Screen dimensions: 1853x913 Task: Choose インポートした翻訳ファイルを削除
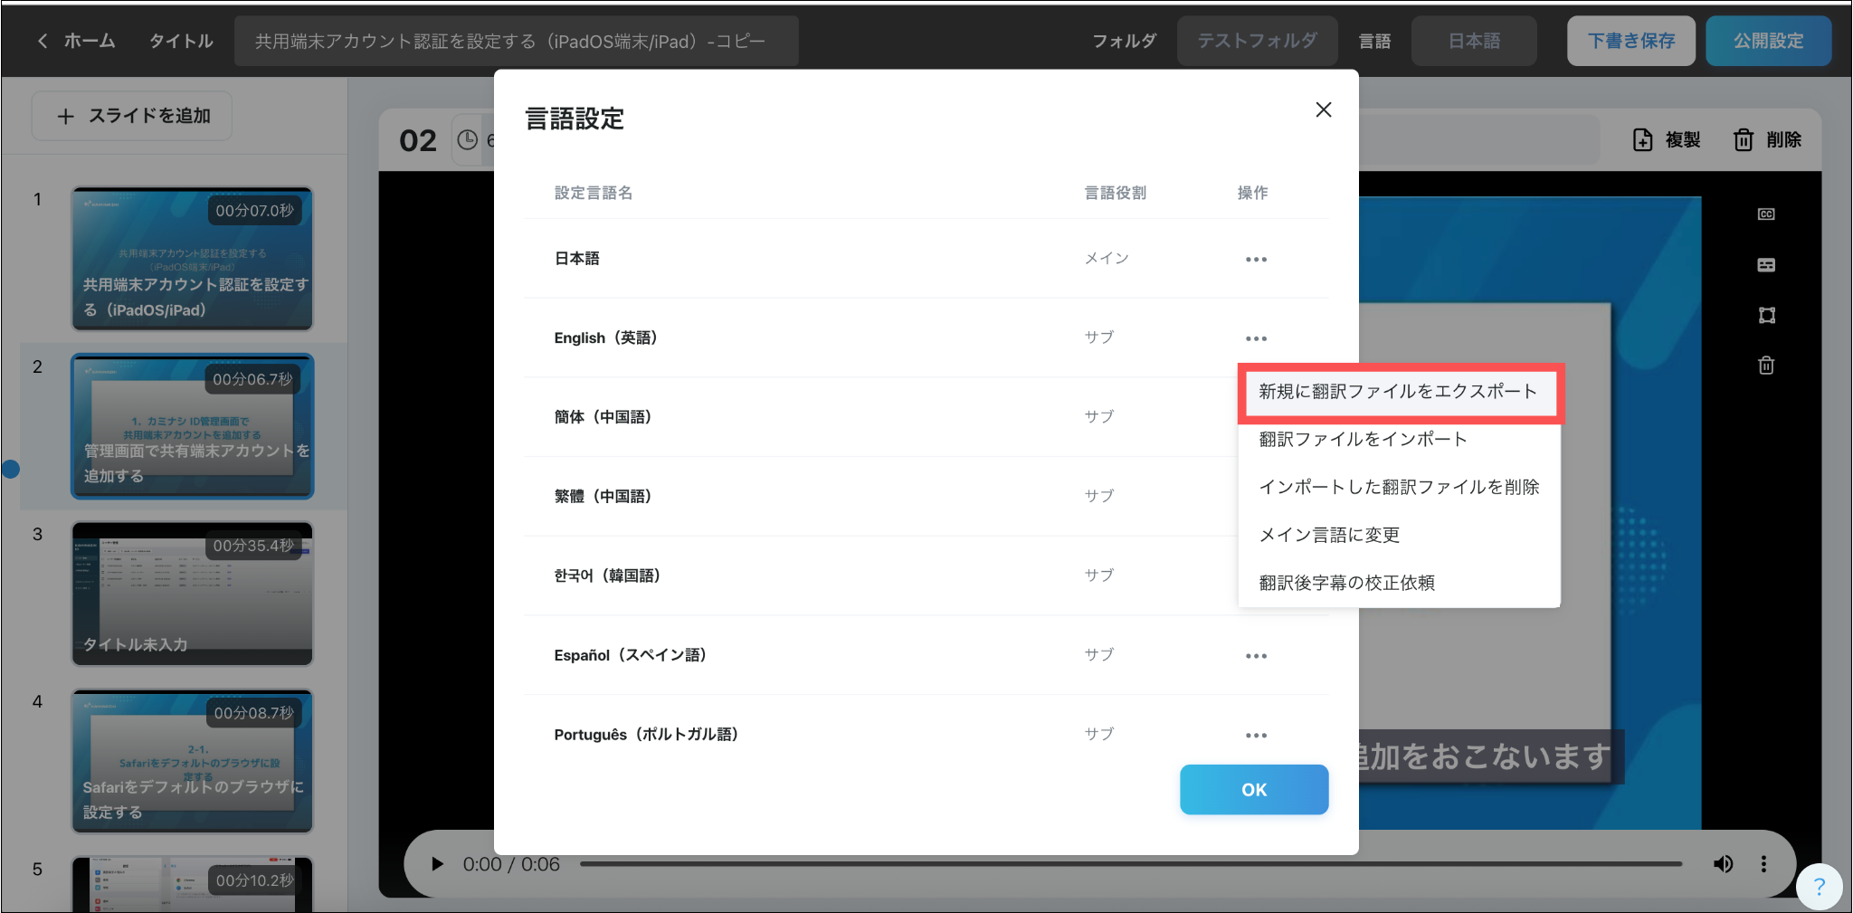click(1399, 487)
